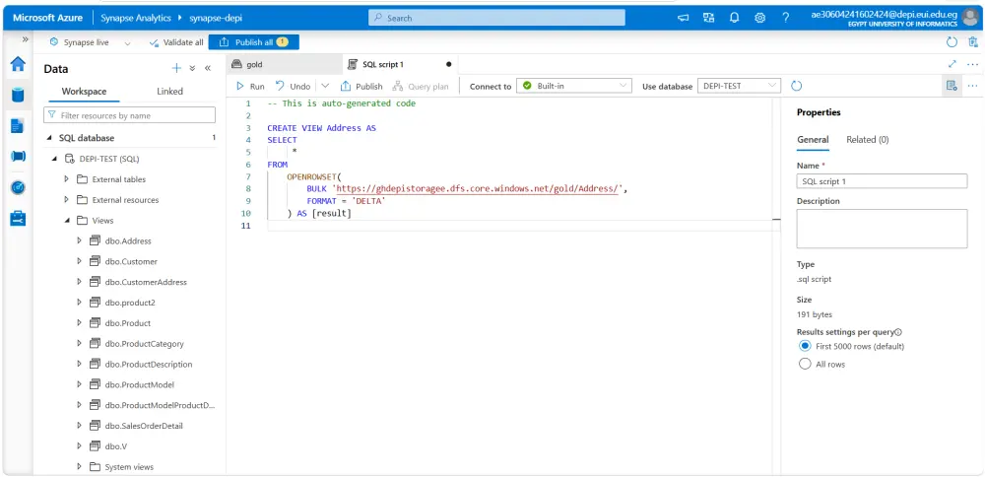985x477 pixels.
Task: Collapse the SQL database section
Action: coord(49,138)
